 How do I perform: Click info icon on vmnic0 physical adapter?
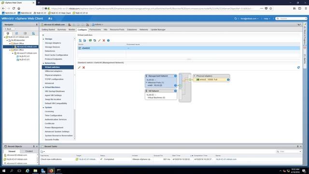click(228, 79)
